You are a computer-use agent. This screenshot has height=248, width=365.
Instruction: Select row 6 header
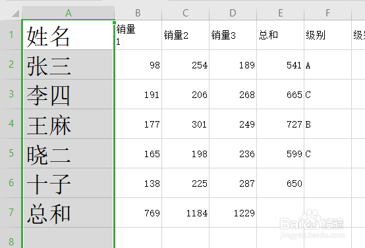point(11,183)
